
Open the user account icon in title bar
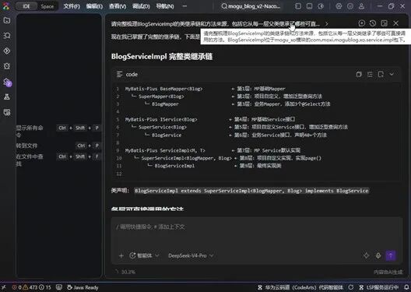pyautogui.click(x=361, y=6)
